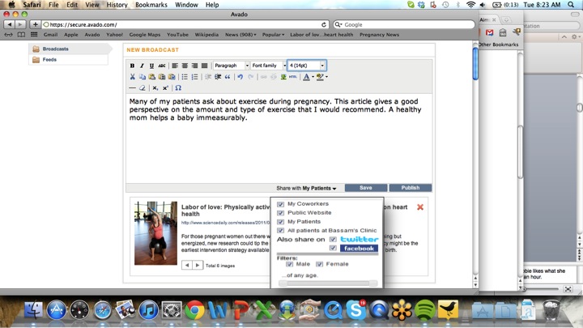Toggle the Facebook share checkbox
The height and width of the screenshot is (328, 583).
coord(333,248)
